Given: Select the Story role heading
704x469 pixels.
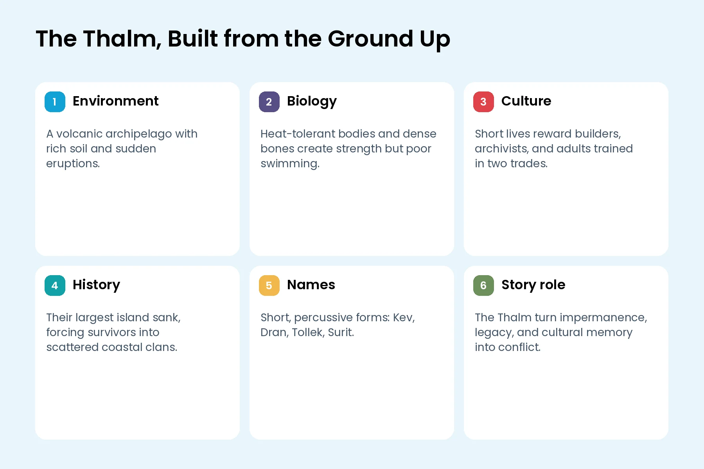Looking at the screenshot, I should tap(533, 285).
